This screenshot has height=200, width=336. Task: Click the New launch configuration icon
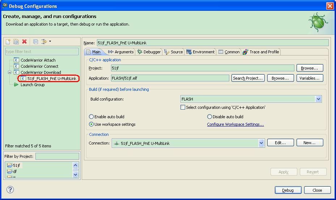[8, 41]
